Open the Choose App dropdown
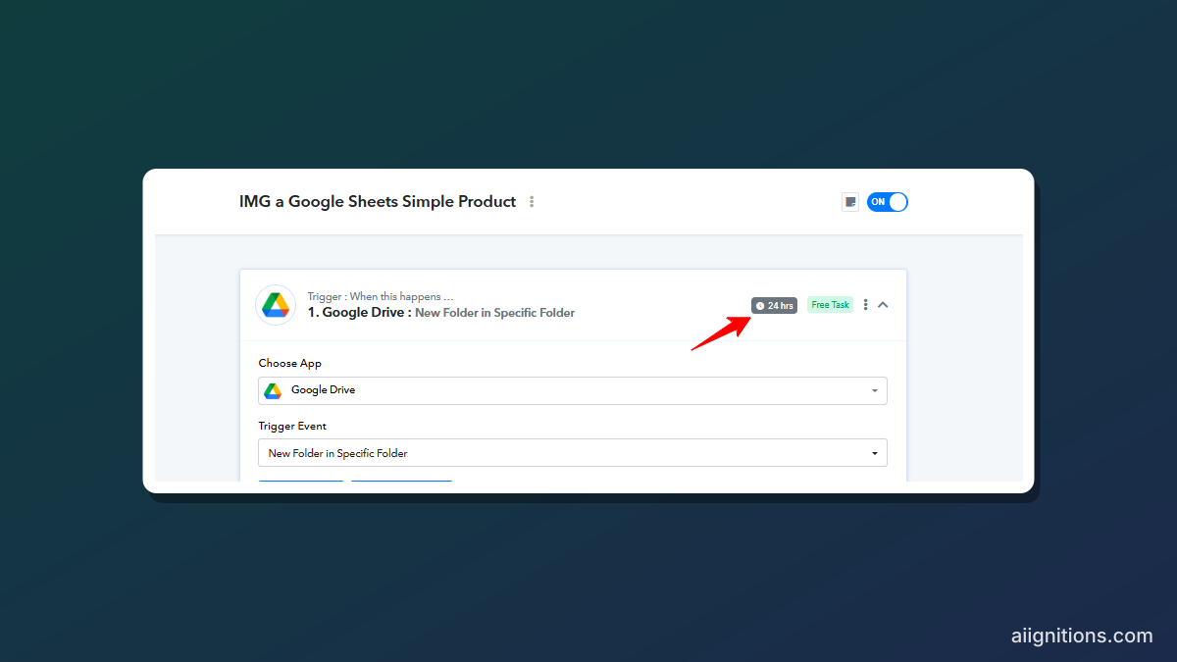This screenshot has width=1177, height=662. 573,390
